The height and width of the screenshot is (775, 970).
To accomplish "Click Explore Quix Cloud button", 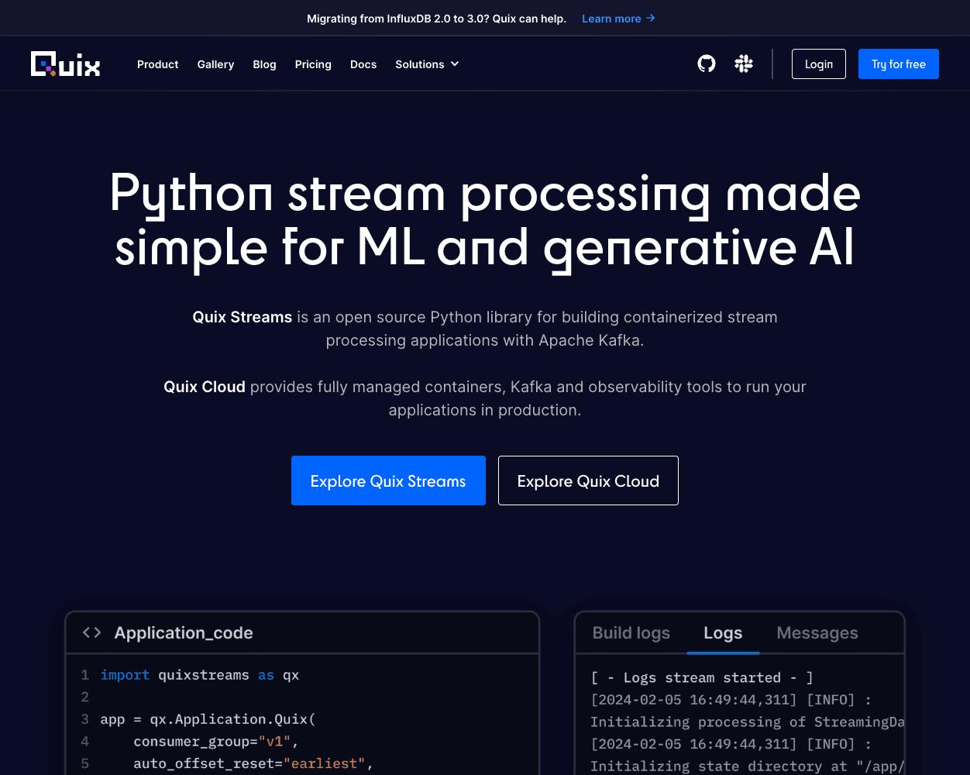I will pos(588,480).
